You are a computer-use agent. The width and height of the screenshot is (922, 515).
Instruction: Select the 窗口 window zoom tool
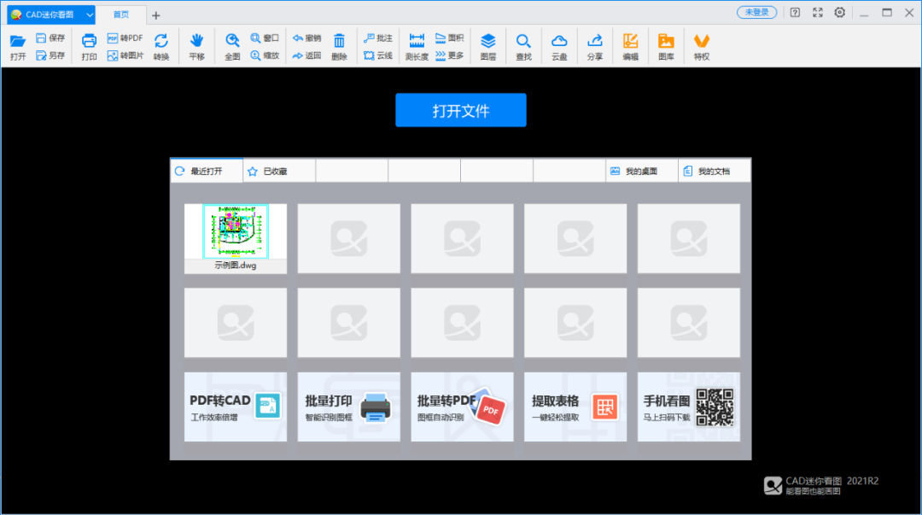pyautogui.click(x=265, y=38)
